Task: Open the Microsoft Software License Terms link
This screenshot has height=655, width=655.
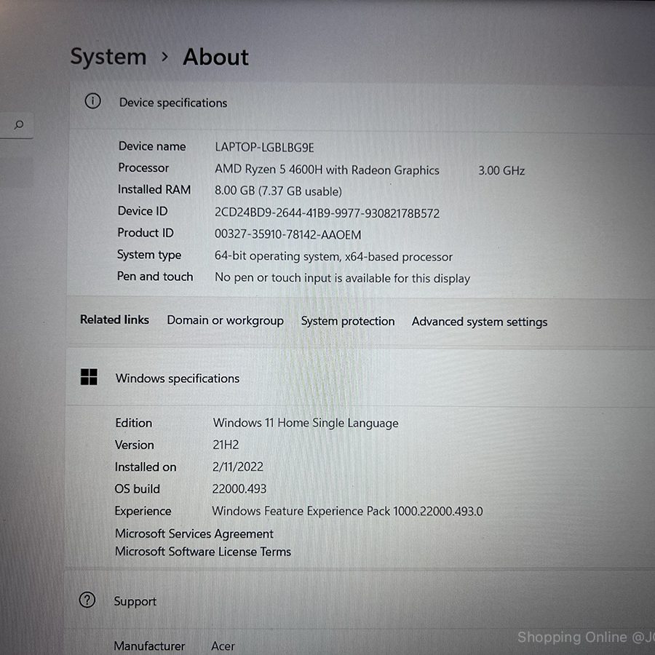Action: (203, 552)
